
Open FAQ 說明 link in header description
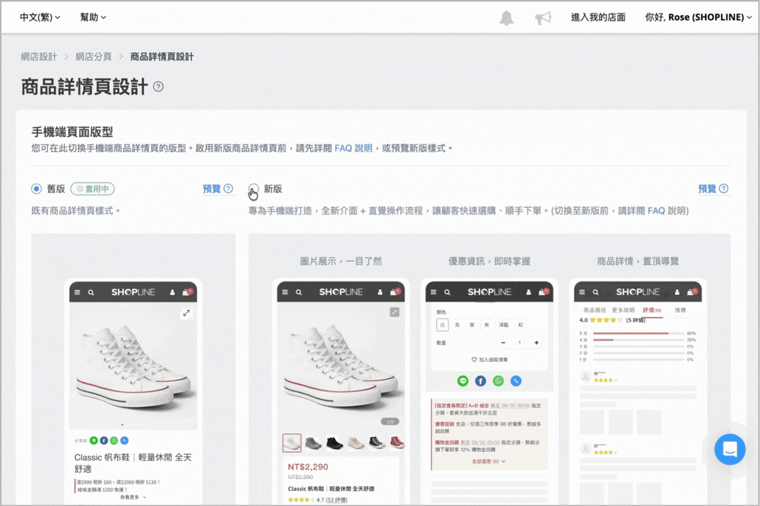click(354, 148)
